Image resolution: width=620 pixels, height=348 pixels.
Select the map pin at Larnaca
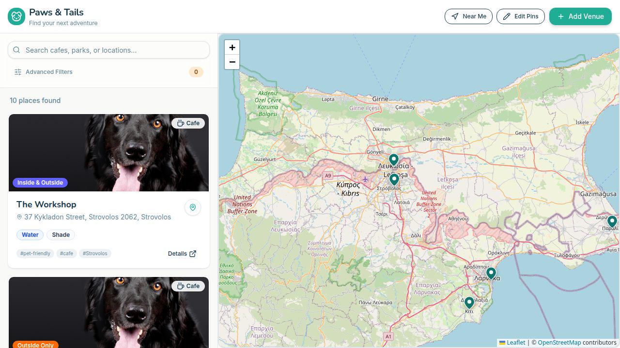491,273
